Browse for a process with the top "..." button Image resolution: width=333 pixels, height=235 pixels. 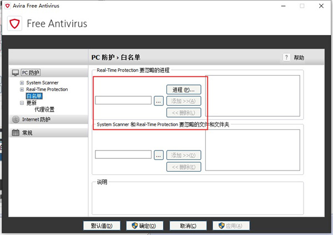pos(159,101)
